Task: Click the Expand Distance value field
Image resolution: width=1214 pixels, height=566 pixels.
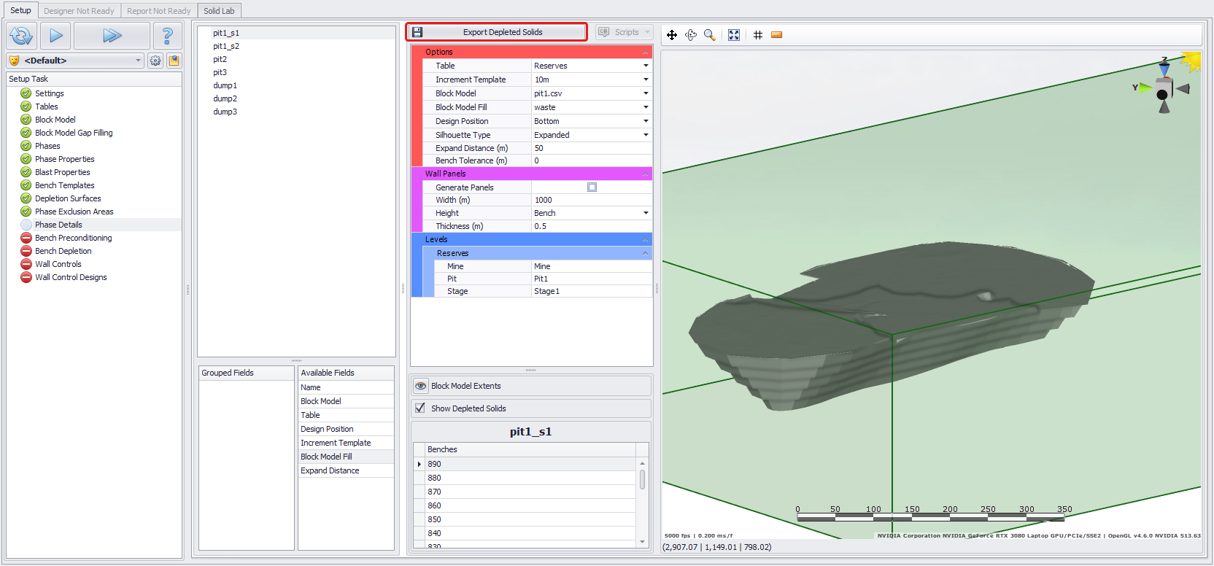Action: 591,148
